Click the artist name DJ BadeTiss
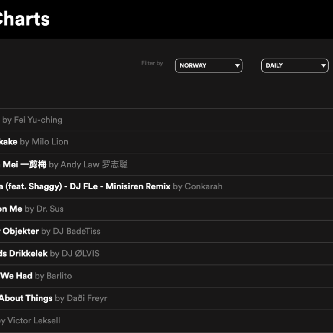 (x=76, y=231)
